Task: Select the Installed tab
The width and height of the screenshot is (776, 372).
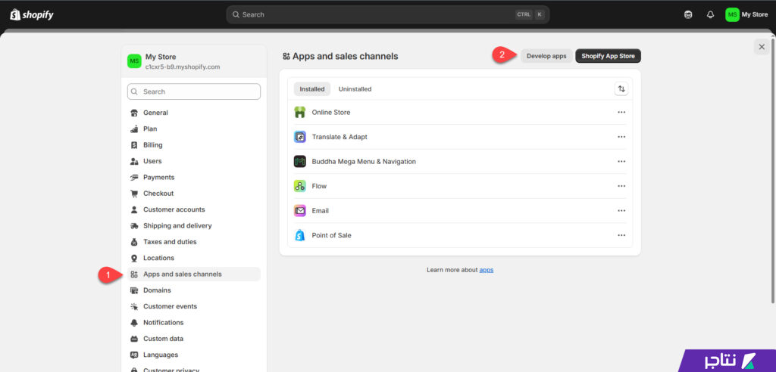Action: [x=311, y=89]
